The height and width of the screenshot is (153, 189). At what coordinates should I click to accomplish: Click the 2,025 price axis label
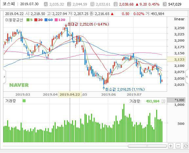[179, 85]
